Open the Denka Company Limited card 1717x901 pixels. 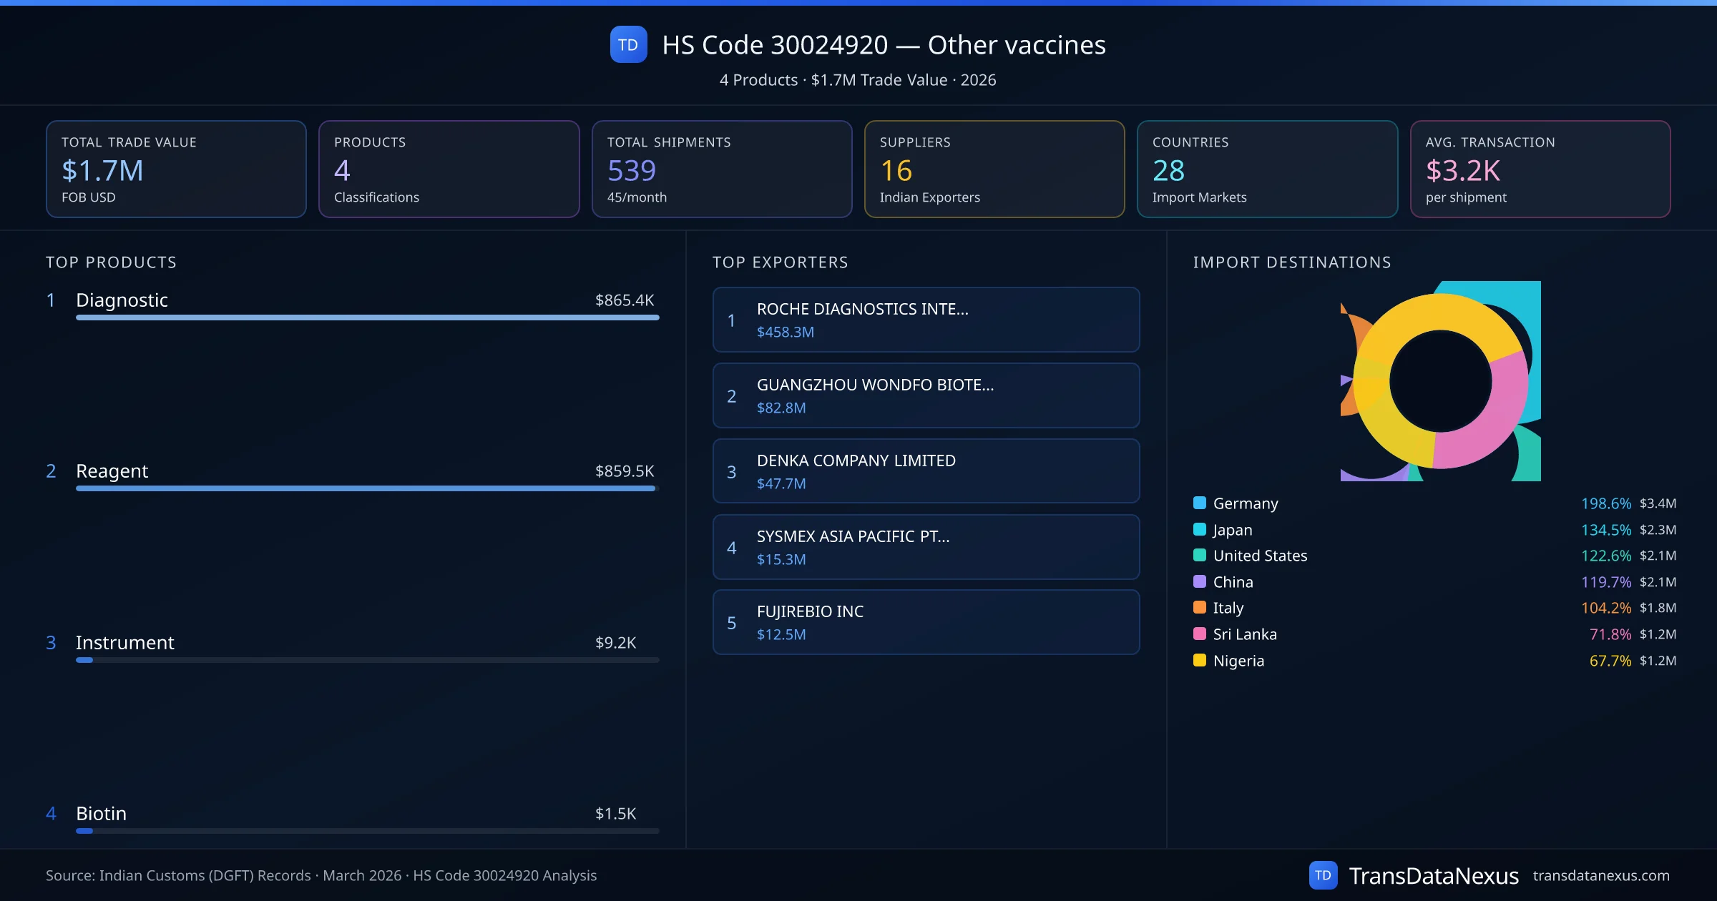[926, 471]
